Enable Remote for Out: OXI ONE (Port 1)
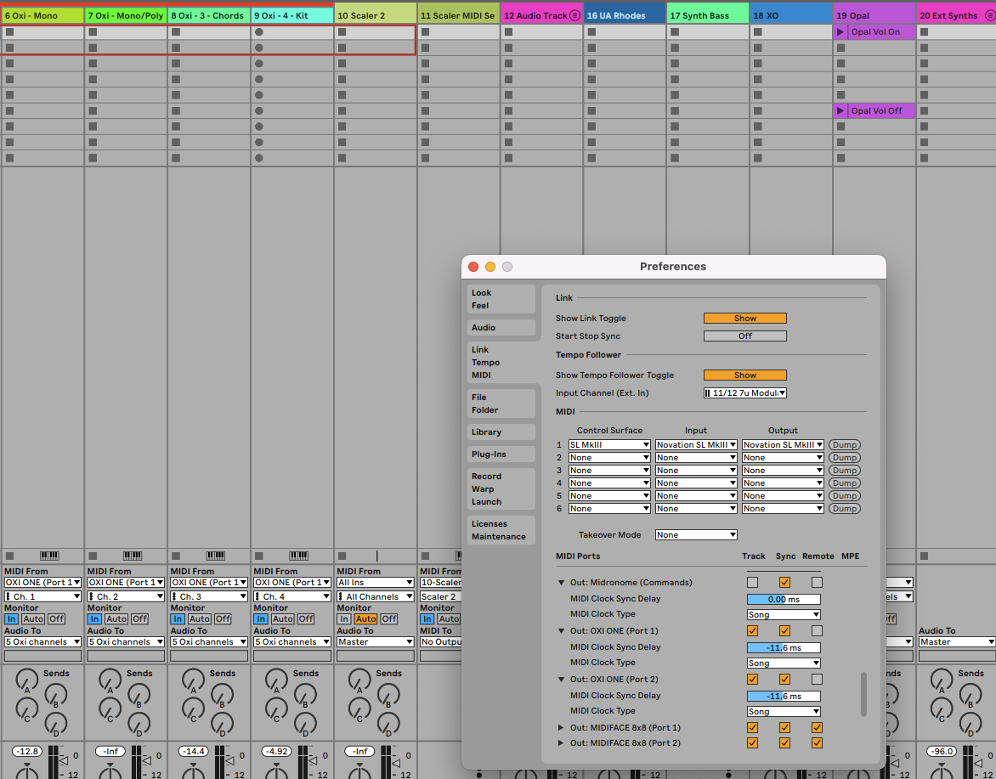 818,631
